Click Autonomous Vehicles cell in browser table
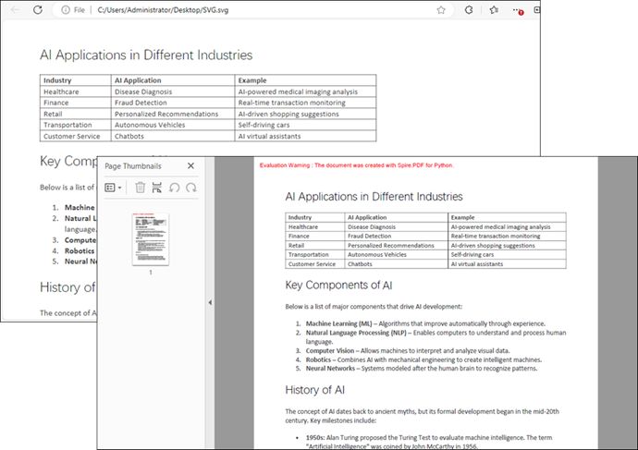The width and height of the screenshot is (638, 450). (173, 125)
